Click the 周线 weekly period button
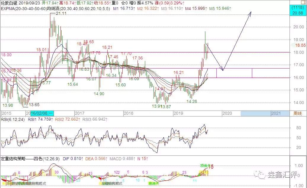 [298, 114]
